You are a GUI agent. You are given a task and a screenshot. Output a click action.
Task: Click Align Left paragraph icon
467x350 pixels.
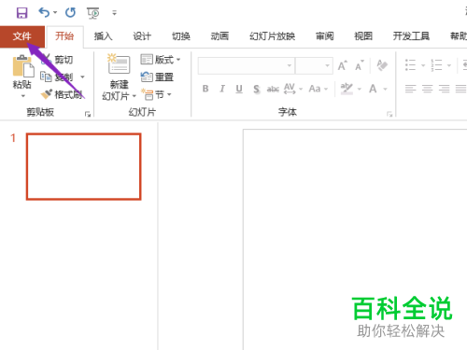[x=411, y=89]
